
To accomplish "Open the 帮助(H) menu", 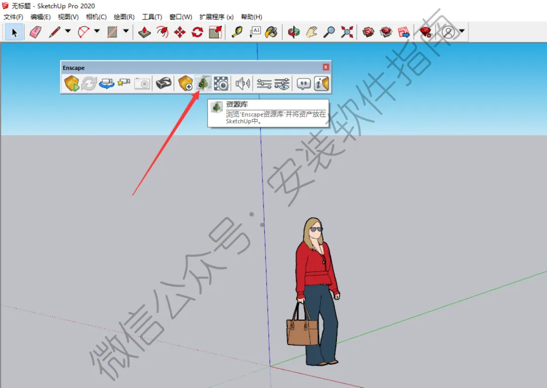I will tap(251, 17).
